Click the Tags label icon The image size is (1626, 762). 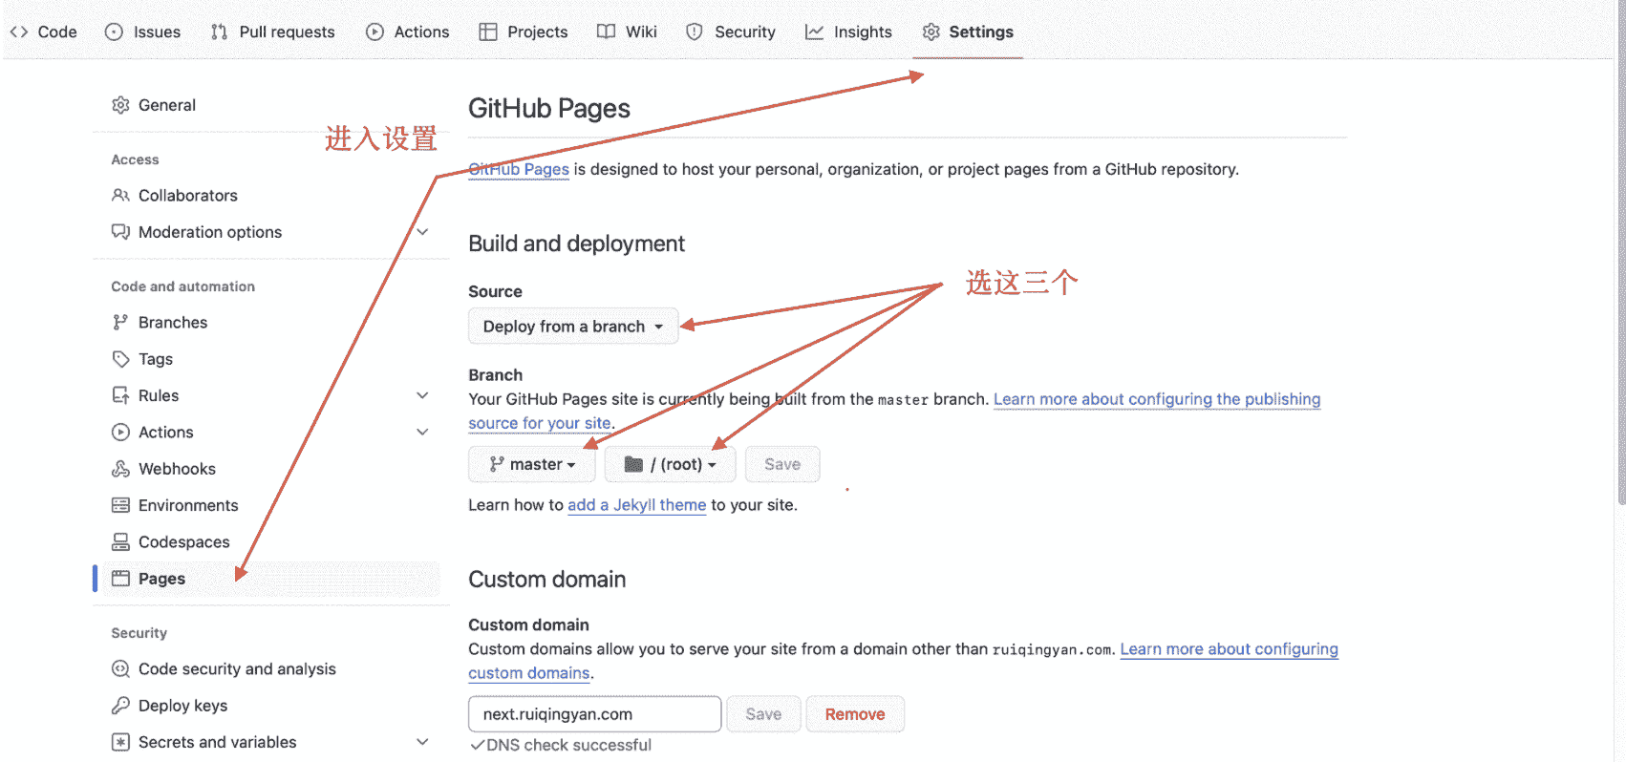click(120, 359)
